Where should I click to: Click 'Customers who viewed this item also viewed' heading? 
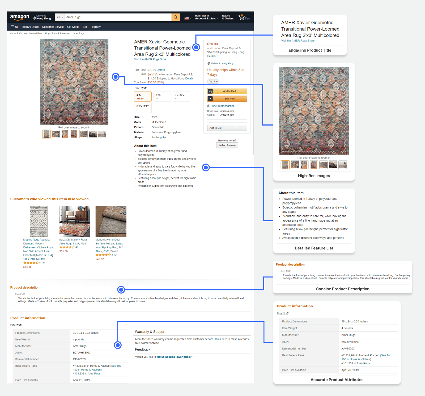click(49, 199)
